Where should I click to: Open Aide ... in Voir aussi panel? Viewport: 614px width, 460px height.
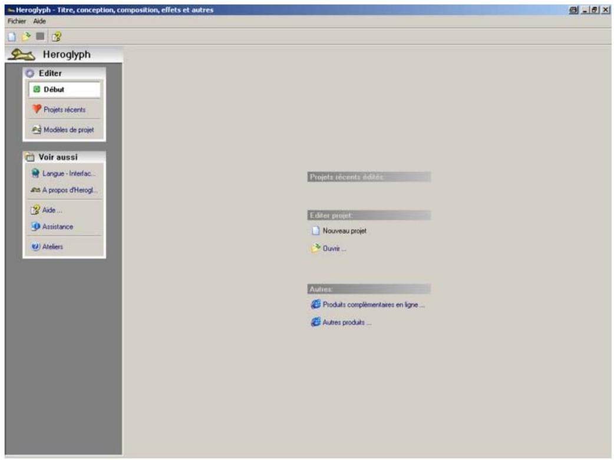[x=52, y=210]
